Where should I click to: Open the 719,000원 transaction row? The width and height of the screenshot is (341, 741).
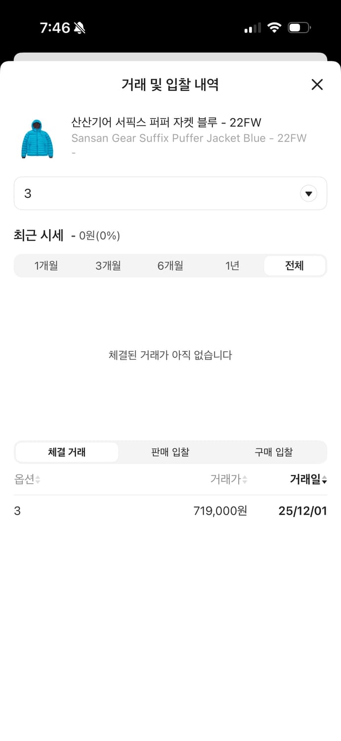[170, 511]
